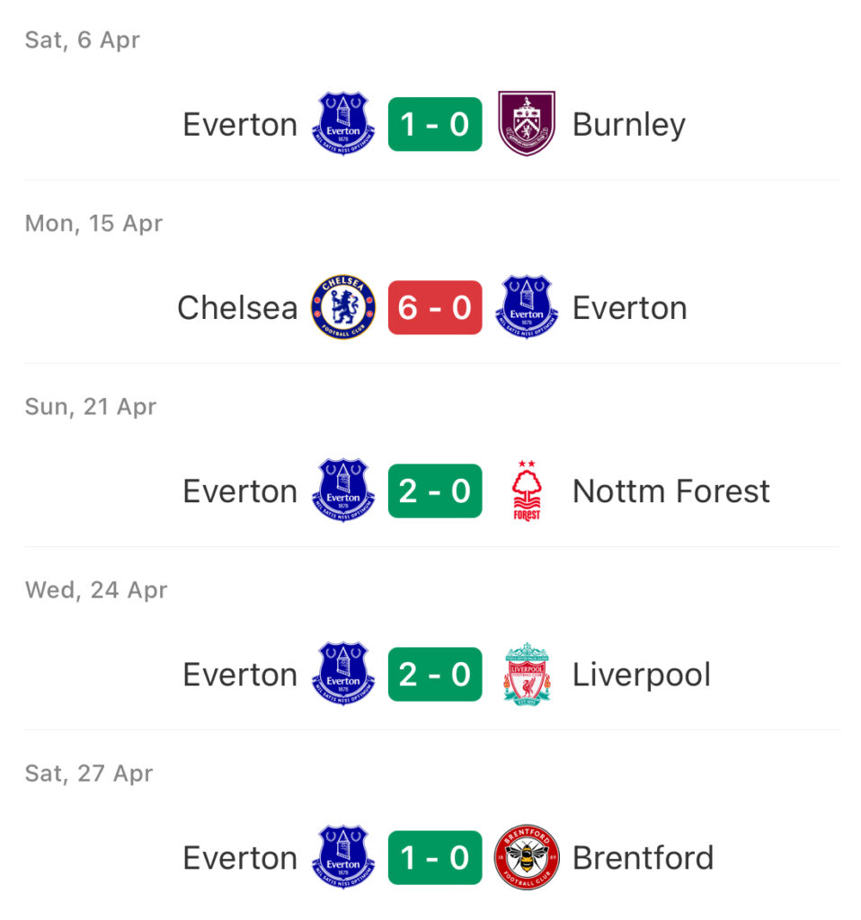The width and height of the screenshot is (861, 920).
Task: Open the red 6 - 0 score badge
Action: pos(435,307)
